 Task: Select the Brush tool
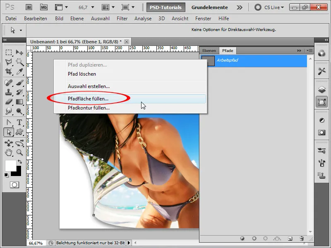[x=19, y=82]
